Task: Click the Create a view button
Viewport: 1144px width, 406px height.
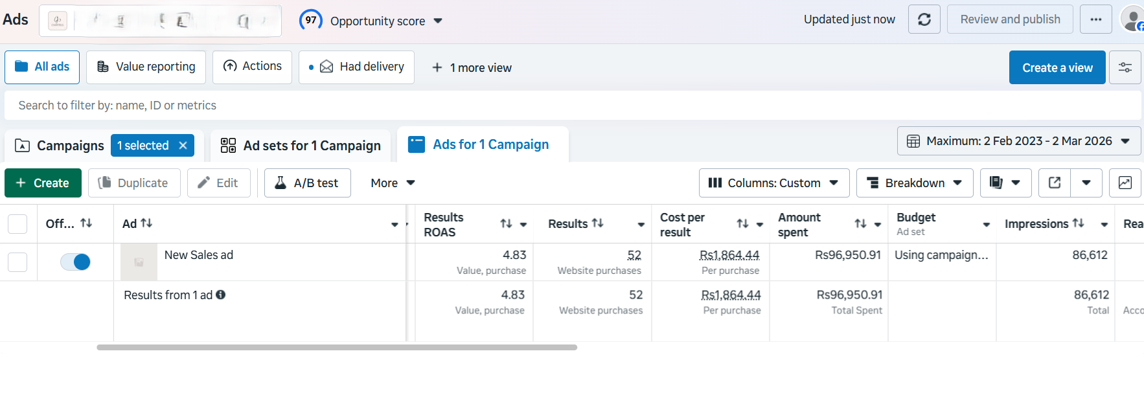Action: coord(1057,67)
